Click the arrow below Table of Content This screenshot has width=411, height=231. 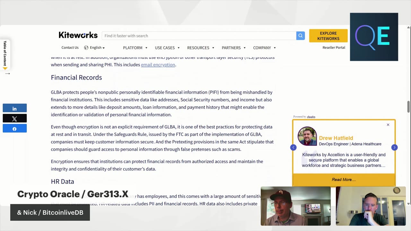coord(7,74)
